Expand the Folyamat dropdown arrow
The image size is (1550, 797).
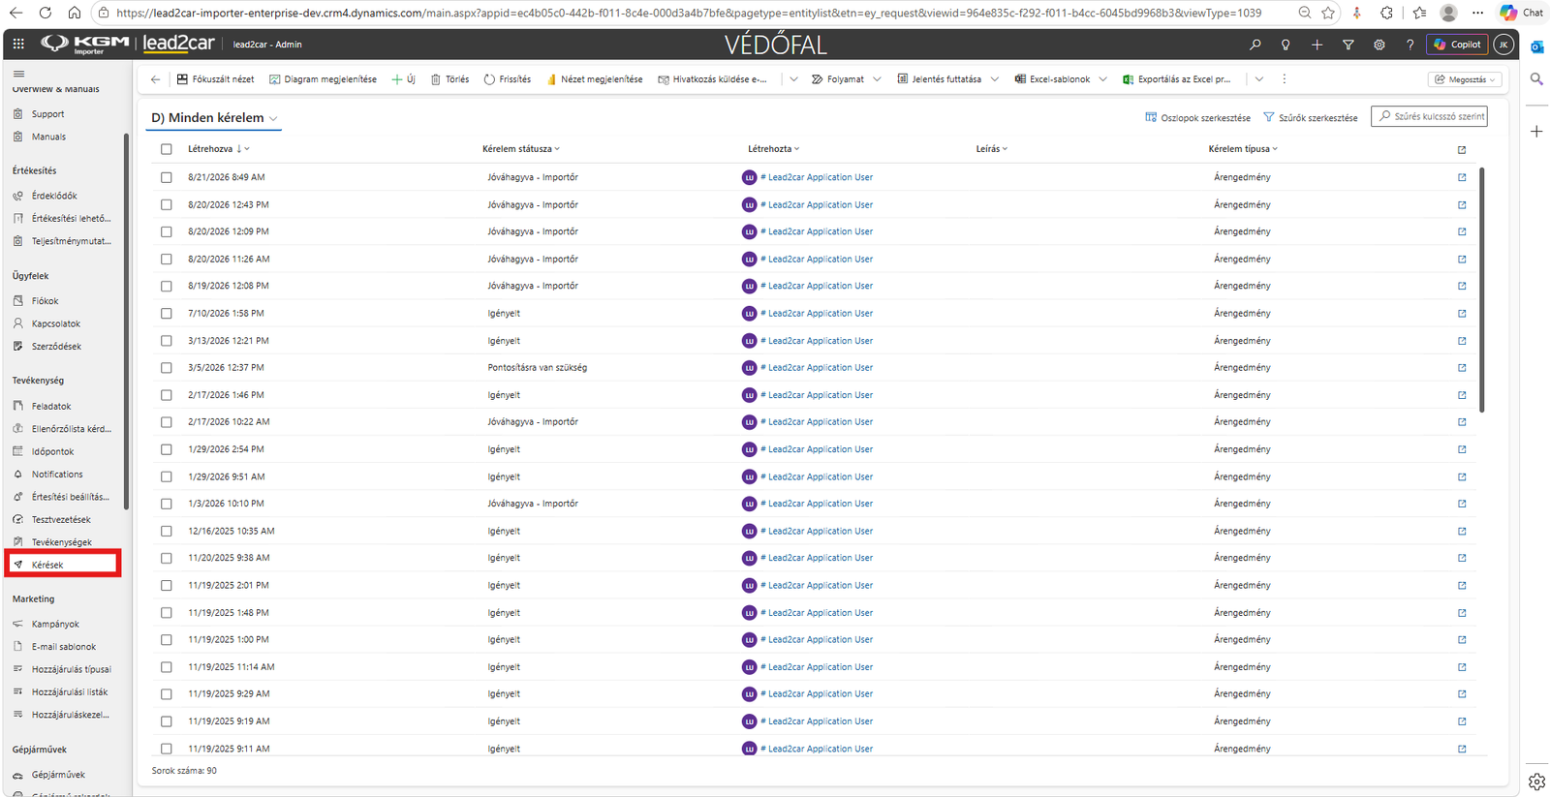pyautogui.click(x=877, y=79)
